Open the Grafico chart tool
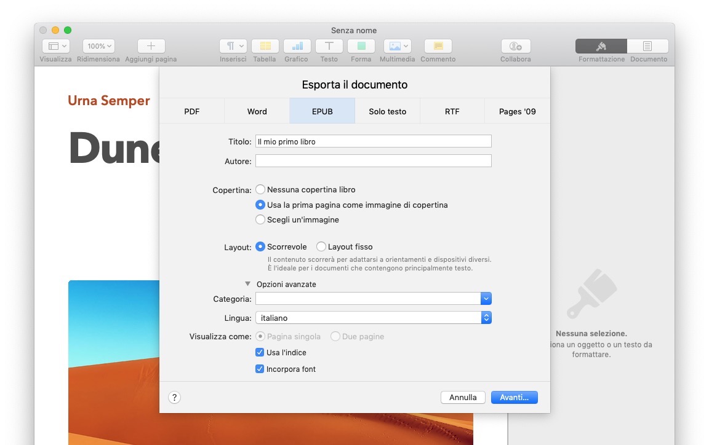Screen dimensions: 709x445 [x=297, y=46]
